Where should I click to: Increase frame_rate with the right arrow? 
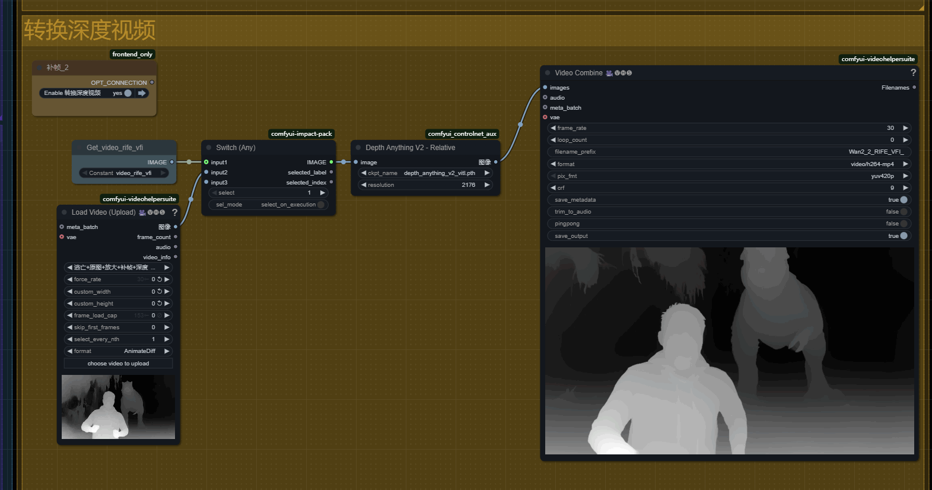pos(905,128)
